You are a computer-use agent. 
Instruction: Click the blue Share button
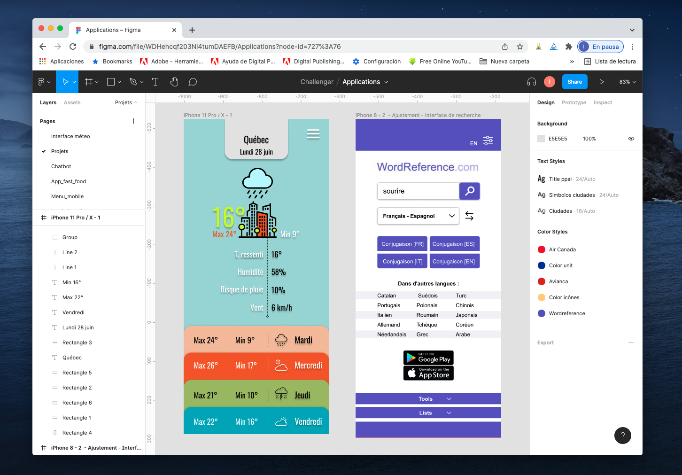(x=574, y=82)
